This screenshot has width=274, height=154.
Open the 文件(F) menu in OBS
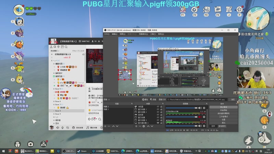coord(107,34)
